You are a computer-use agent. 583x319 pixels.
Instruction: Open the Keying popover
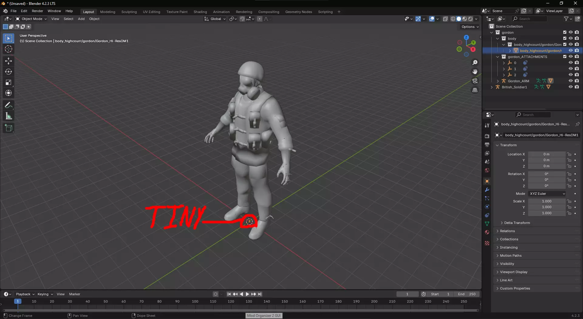click(45, 294)
